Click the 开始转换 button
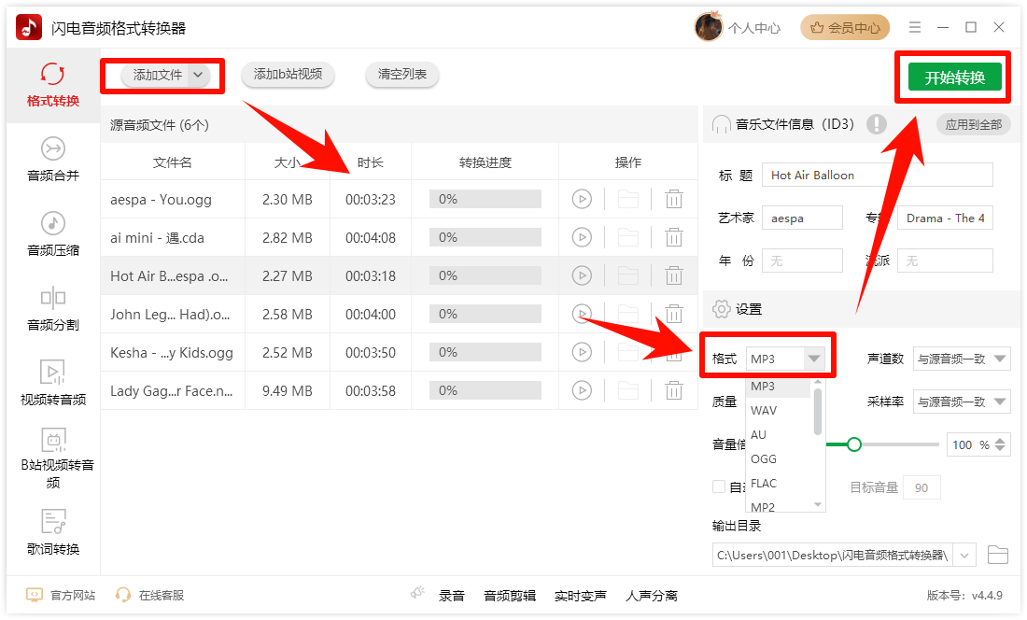This screenshot has width=1027, height=620. pos(953,77)
